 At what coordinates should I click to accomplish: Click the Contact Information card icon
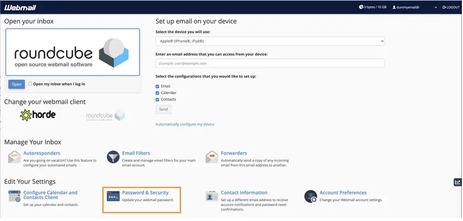(212, 196)
